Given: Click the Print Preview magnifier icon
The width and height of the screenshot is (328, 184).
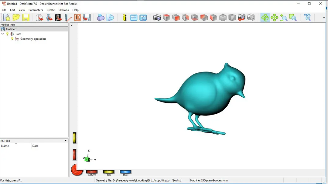Looking at the screenshot, I should coord(110,18).
